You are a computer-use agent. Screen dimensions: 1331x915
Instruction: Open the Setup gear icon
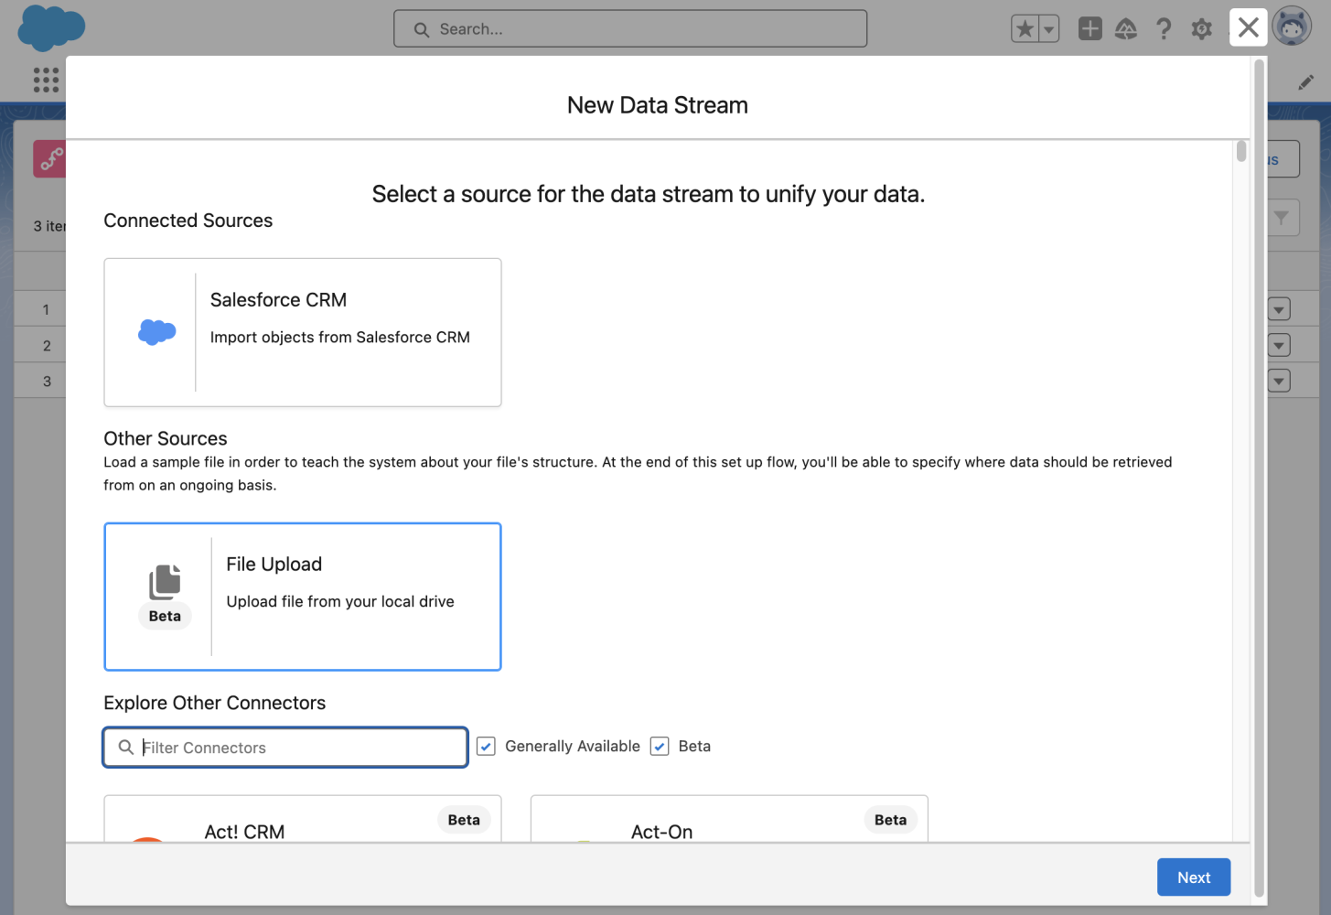(1201, 28)
